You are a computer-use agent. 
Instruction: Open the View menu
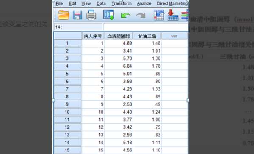(86, 3)
